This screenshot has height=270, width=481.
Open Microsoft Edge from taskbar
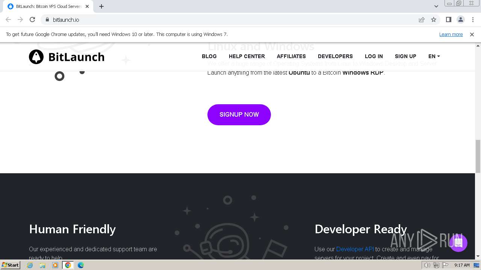point(81,265)
